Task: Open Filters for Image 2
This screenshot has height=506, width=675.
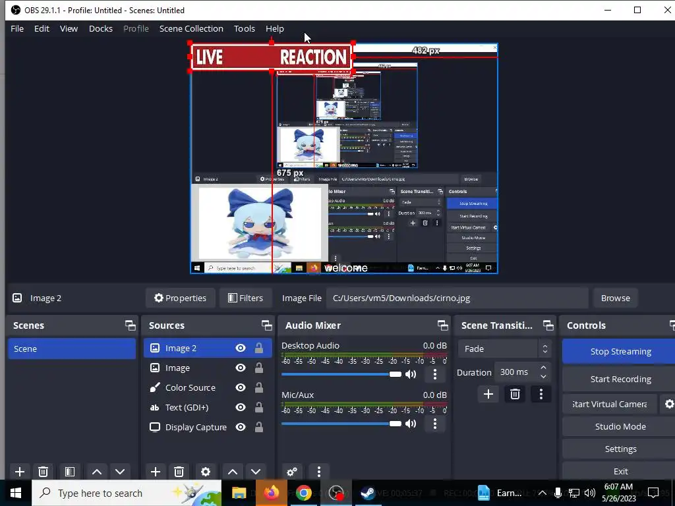Action: pos(245,298)
